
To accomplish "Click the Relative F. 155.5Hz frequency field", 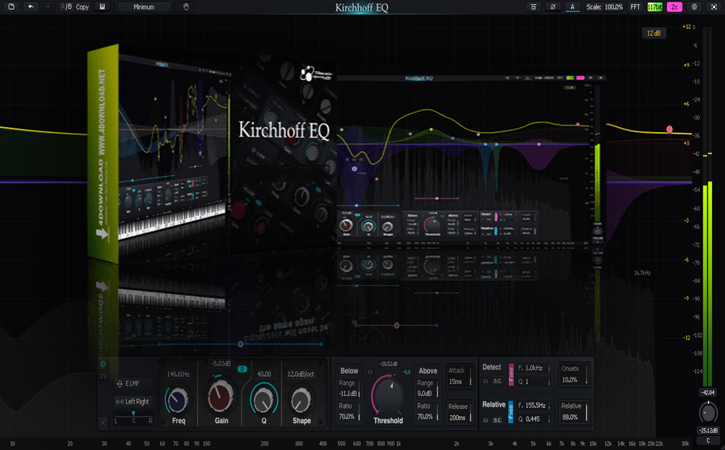I will [x=534, y=406].
